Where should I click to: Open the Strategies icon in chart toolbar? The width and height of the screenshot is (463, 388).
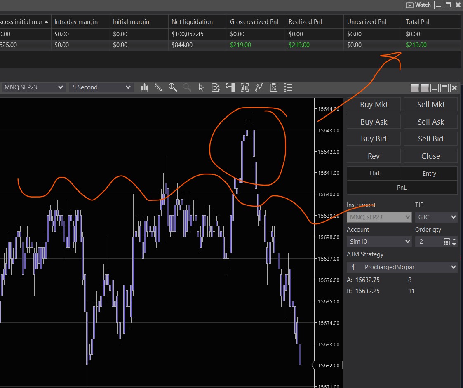point(274,87)
